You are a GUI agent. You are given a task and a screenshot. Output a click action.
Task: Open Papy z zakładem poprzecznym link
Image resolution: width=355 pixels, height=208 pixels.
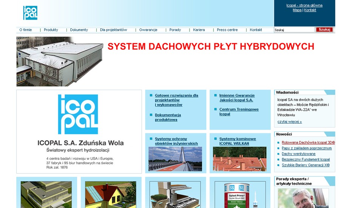coord(307,148)
